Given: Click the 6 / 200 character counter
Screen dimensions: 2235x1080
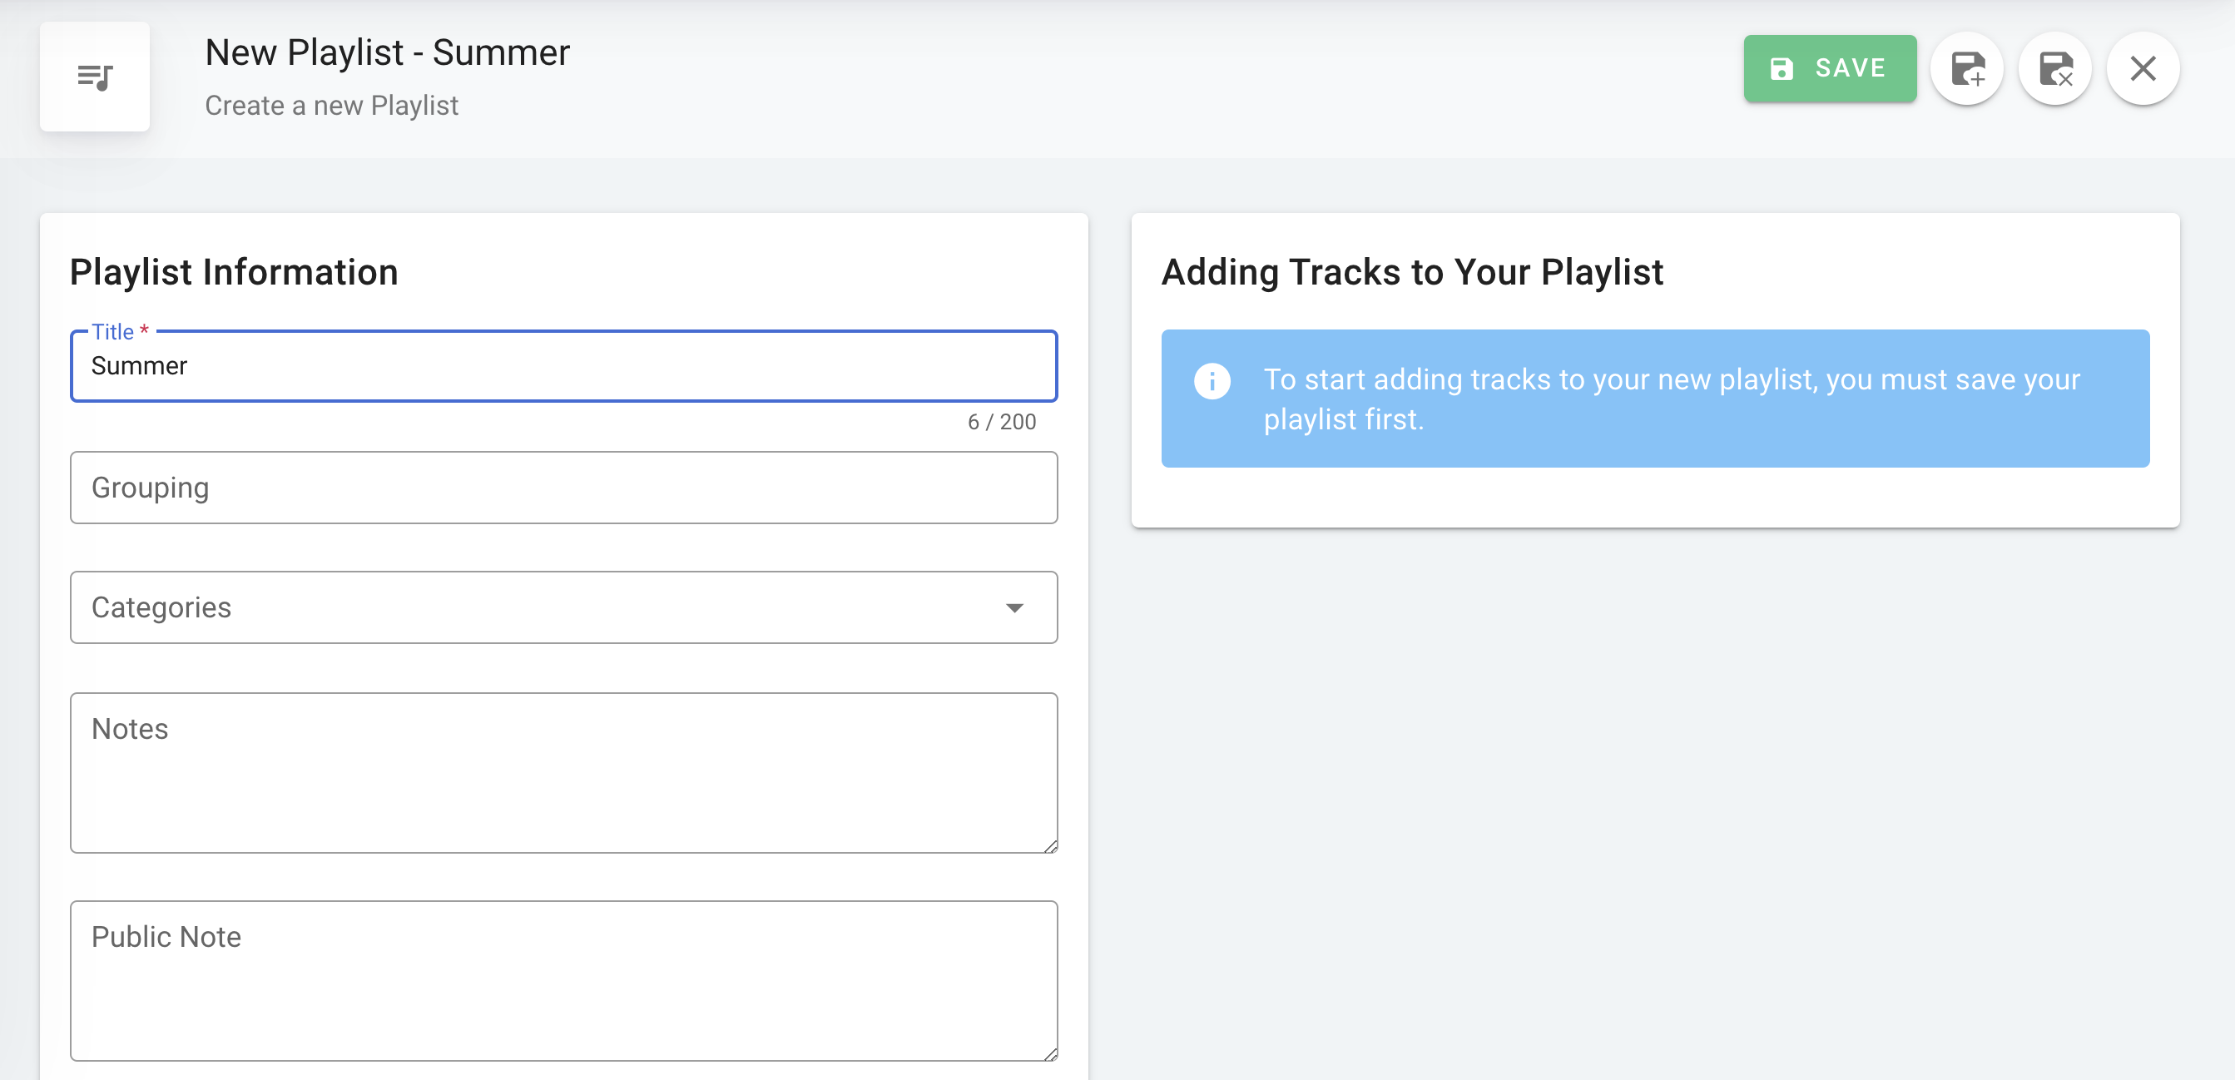Looking at the screenshot, I should point(1001,423).
